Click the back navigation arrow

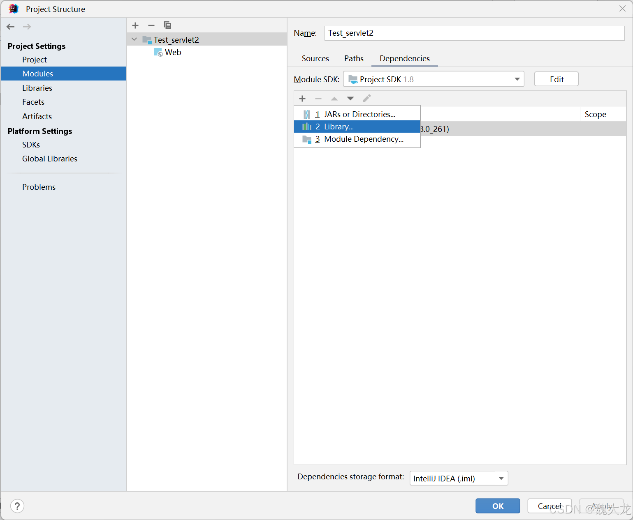(11, 27)
